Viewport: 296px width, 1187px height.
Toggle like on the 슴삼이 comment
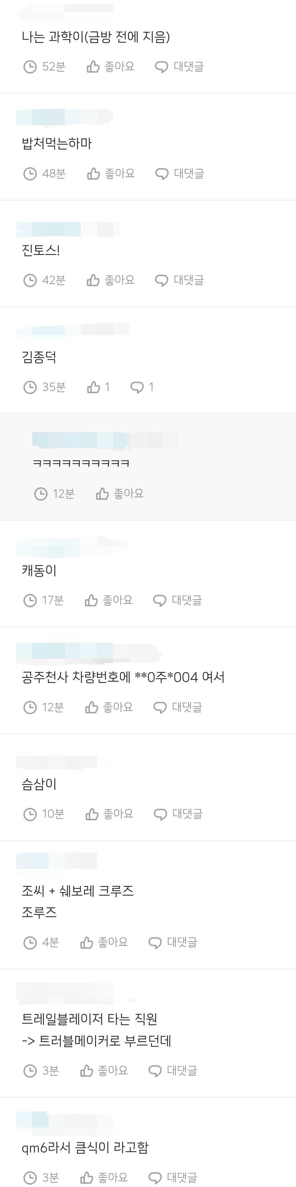pos(110,814)
